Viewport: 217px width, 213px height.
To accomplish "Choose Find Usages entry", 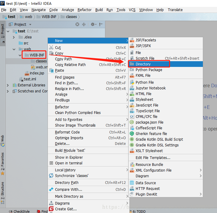I will (88, 77).
